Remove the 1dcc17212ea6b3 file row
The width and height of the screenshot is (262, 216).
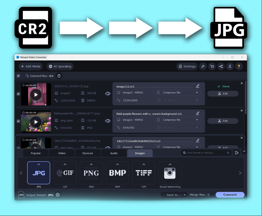tap(242, 138)
